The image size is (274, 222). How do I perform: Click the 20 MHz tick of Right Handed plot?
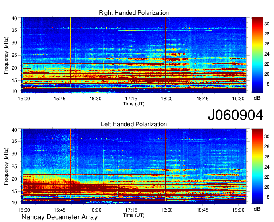pos(15,68)
